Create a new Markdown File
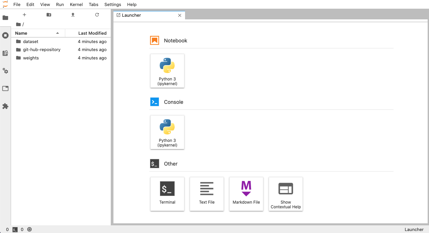This screenshot has width=429, height=233. pos(246,194)
